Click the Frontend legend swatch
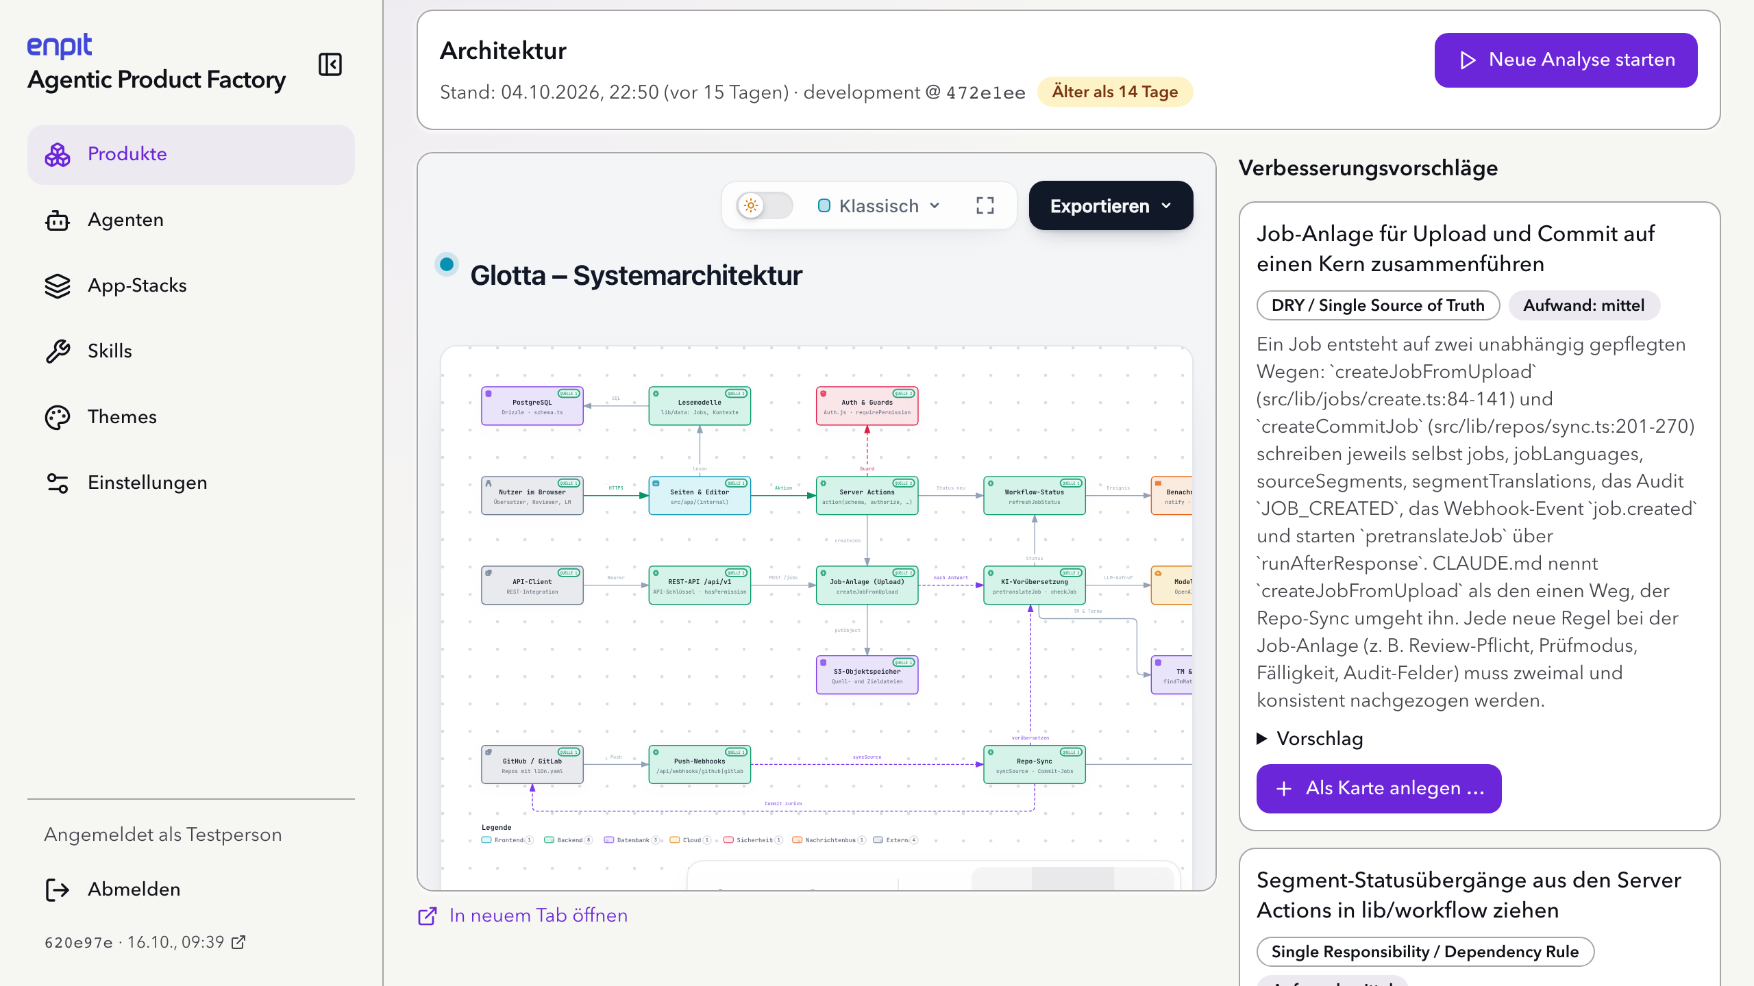This screenshot has height=986, width=1754. pyautogui.click(x=486, y=840)
